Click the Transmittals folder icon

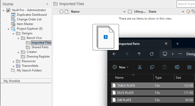click(x=18, y=66)
